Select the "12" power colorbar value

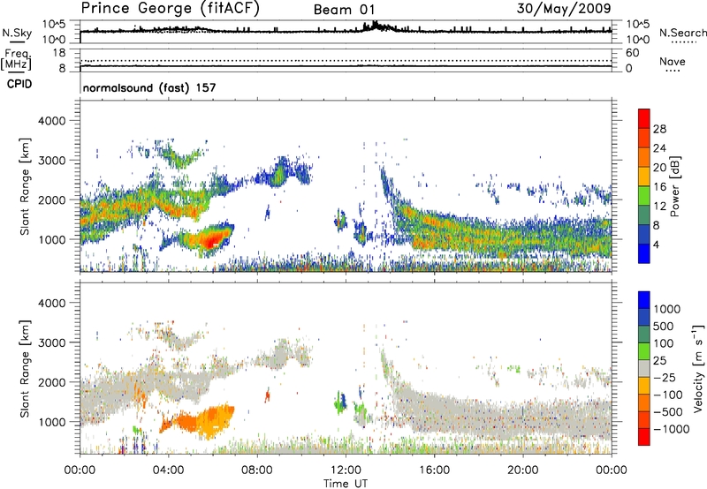coord(659,207)
